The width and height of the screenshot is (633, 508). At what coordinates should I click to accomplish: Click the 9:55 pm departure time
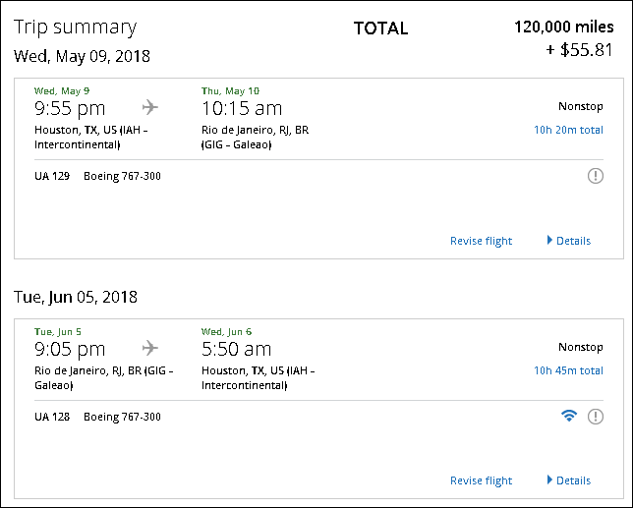tap(70, 108)
